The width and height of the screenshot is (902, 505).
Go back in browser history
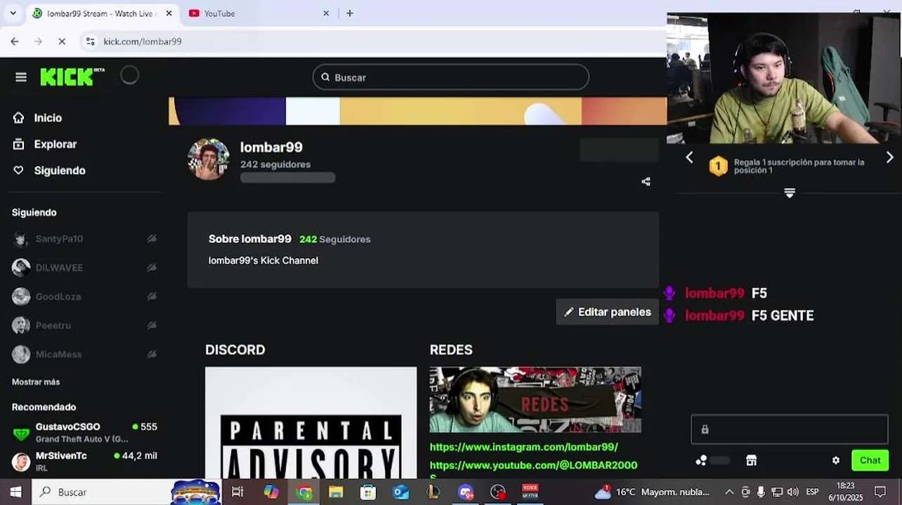[x=15, y=41]
